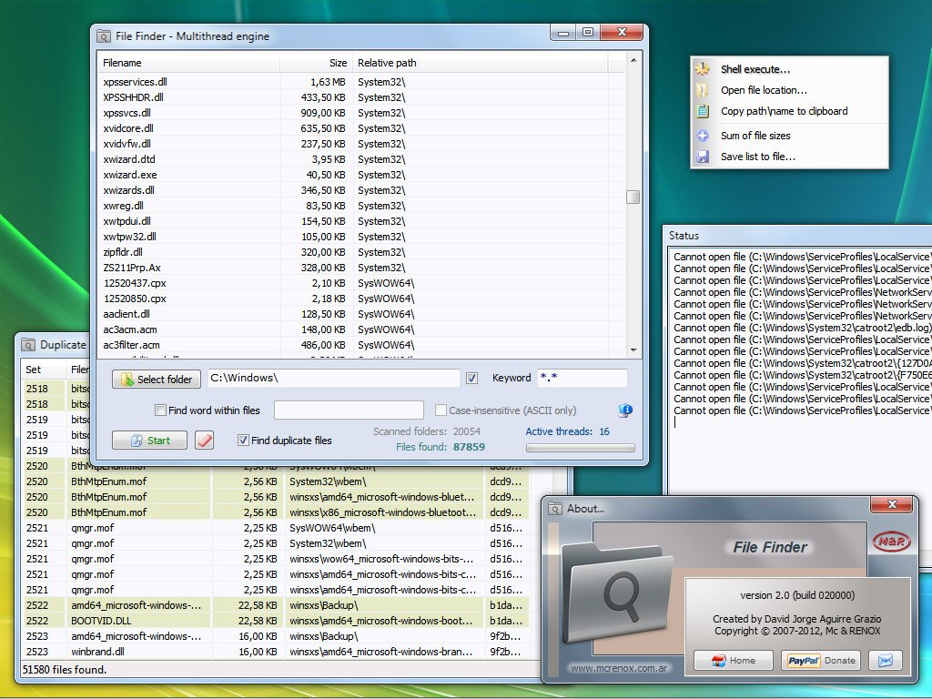
Task: Click the M&R logo in About
Action: (892, 541)
